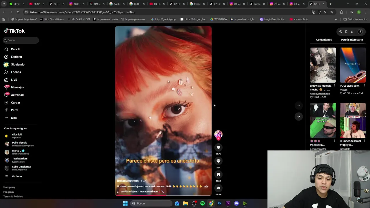Viewport: 370px width, 208px height.
Task: Click the zoom magnifier icon in address bar
Action: 325,12
